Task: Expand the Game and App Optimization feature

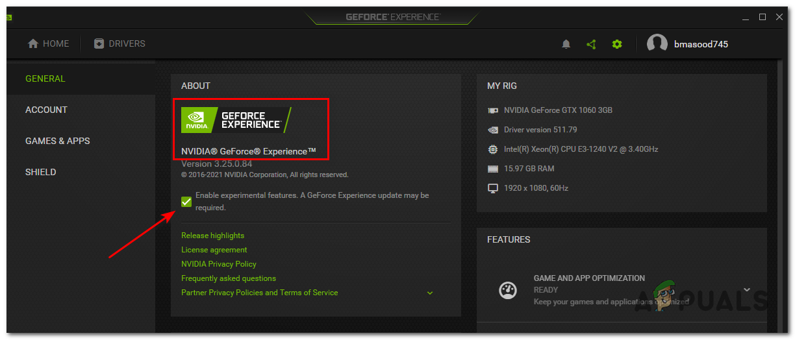Action: (747, 290)
